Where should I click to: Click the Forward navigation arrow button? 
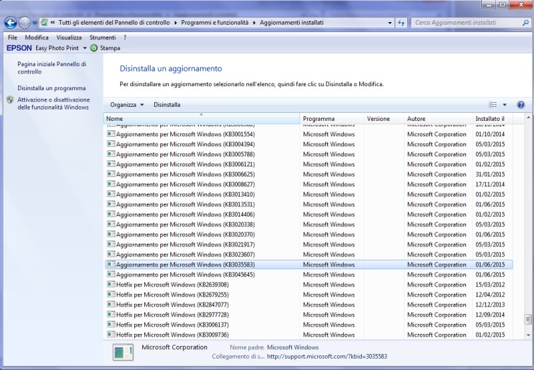(25, 23)
